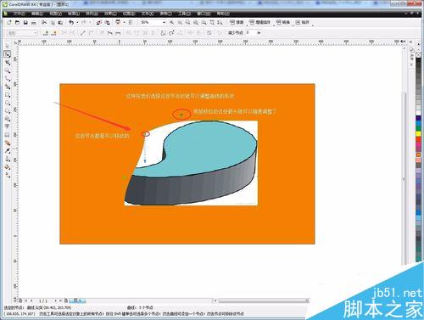Image resolution: width=424 pixels, height=320 pixels.
Task: Select the Eyedropper tool
Action: 8,151
